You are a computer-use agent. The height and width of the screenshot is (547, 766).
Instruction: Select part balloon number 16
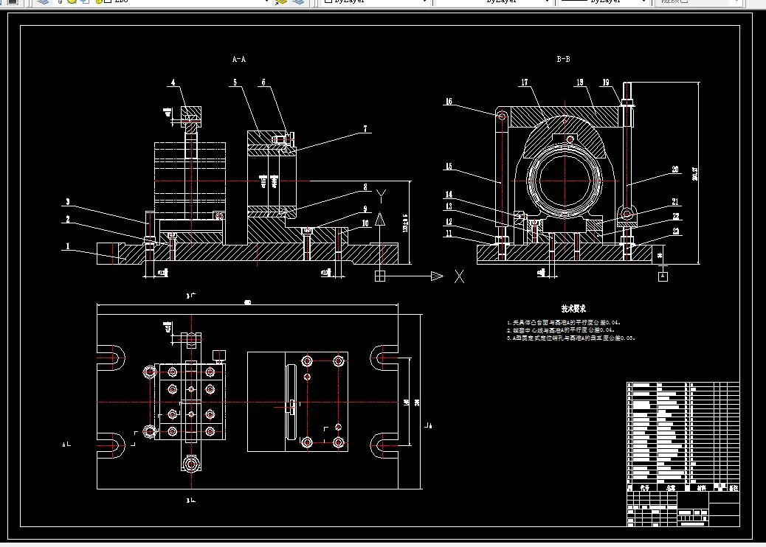click(449, 102)
